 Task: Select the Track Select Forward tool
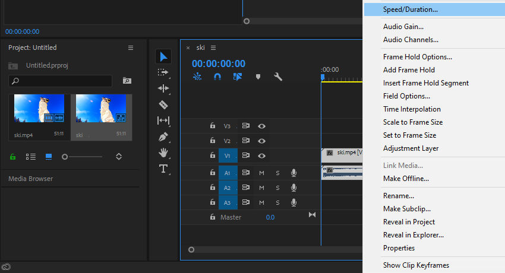click(163, 72)
